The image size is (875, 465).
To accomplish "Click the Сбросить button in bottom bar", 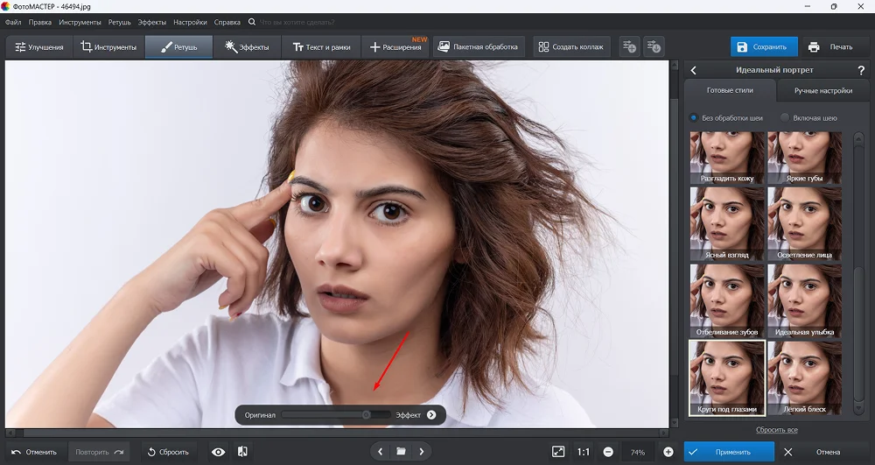I will coord(168,452).
